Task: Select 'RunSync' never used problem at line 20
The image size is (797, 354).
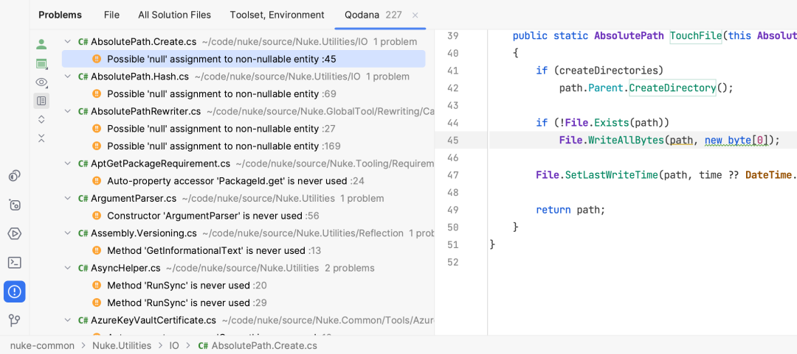Action: pos(244,286)
